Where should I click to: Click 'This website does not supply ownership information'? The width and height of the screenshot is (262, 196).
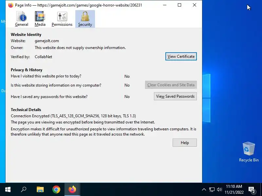80,48
